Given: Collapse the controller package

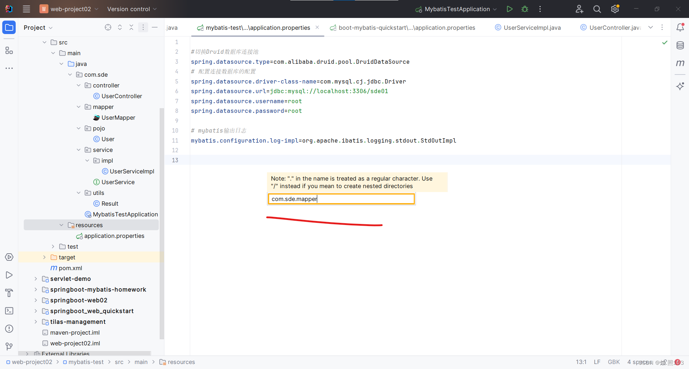Looking at the screenshot, I should 79,85.
